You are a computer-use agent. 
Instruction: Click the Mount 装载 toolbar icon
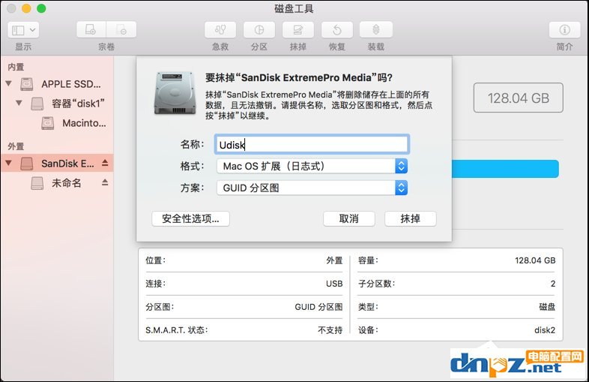coord(376,29)
